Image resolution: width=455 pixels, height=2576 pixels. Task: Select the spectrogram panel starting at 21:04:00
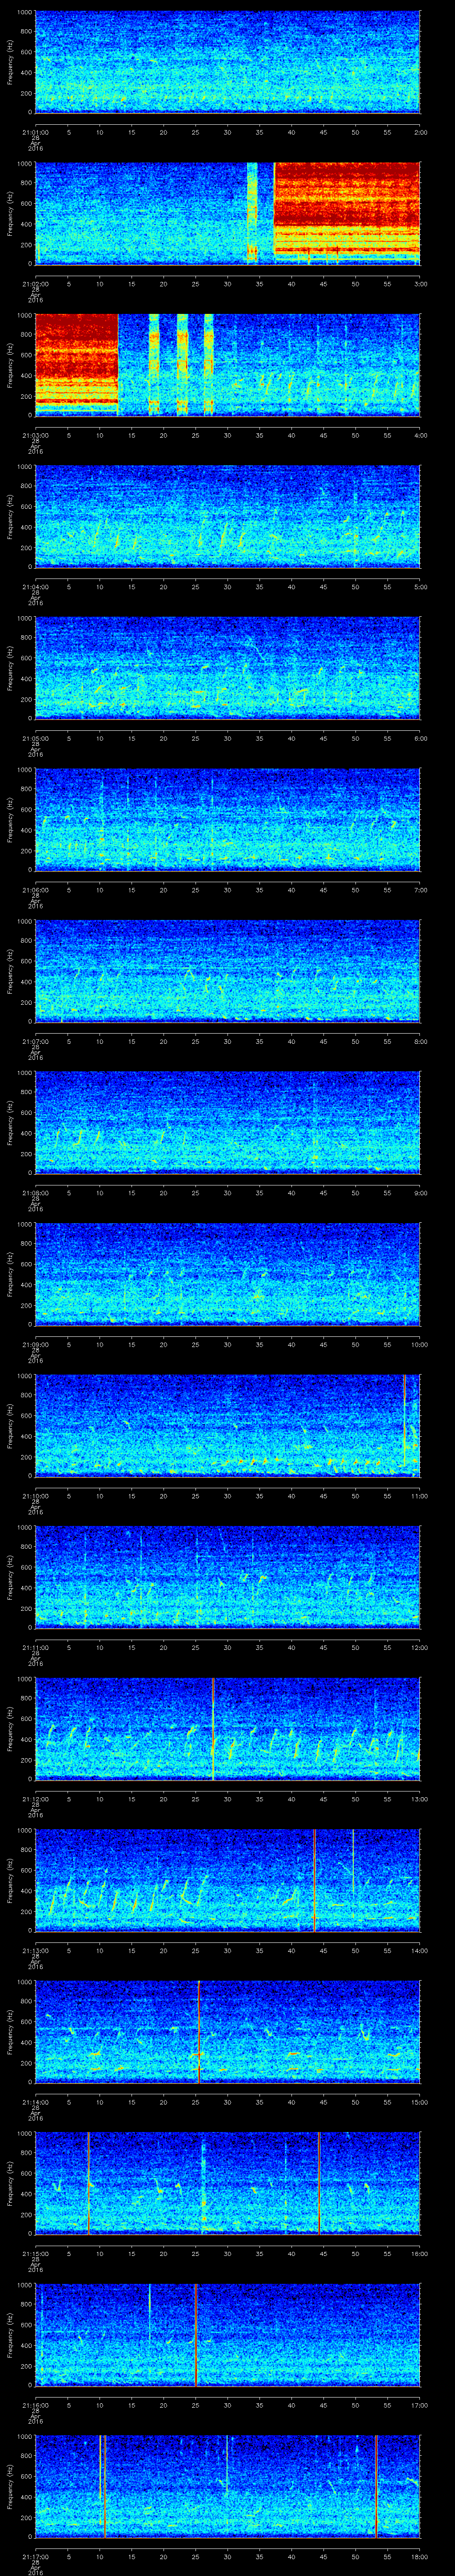click(x=227, y=516)
